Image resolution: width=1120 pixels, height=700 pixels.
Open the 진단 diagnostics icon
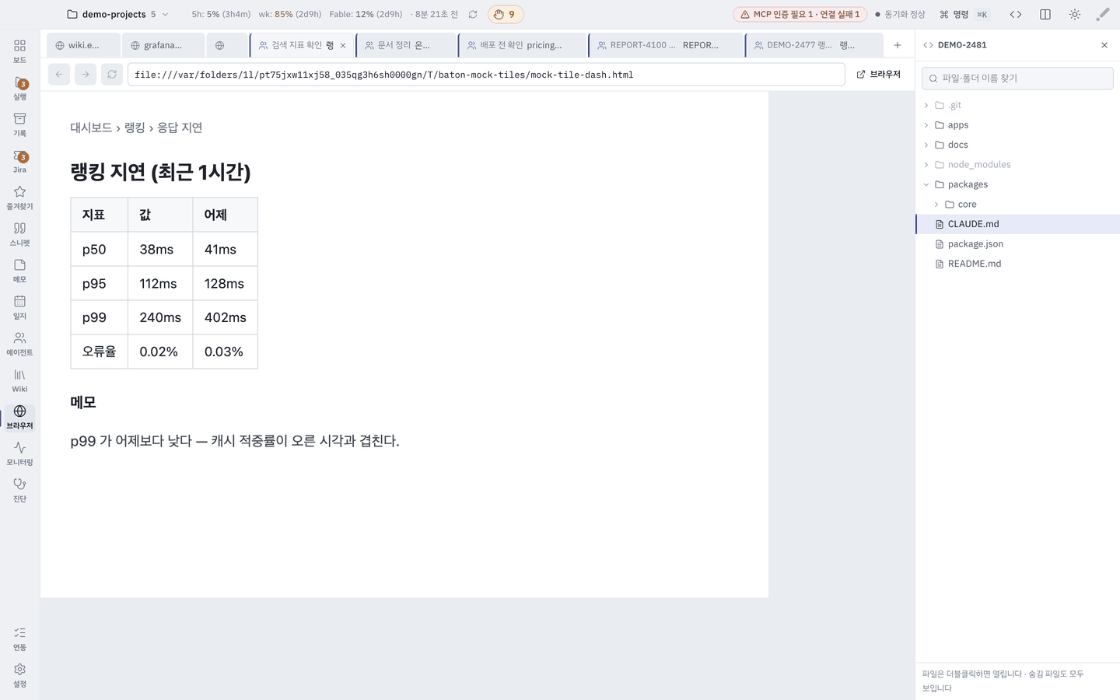[19, 490]
